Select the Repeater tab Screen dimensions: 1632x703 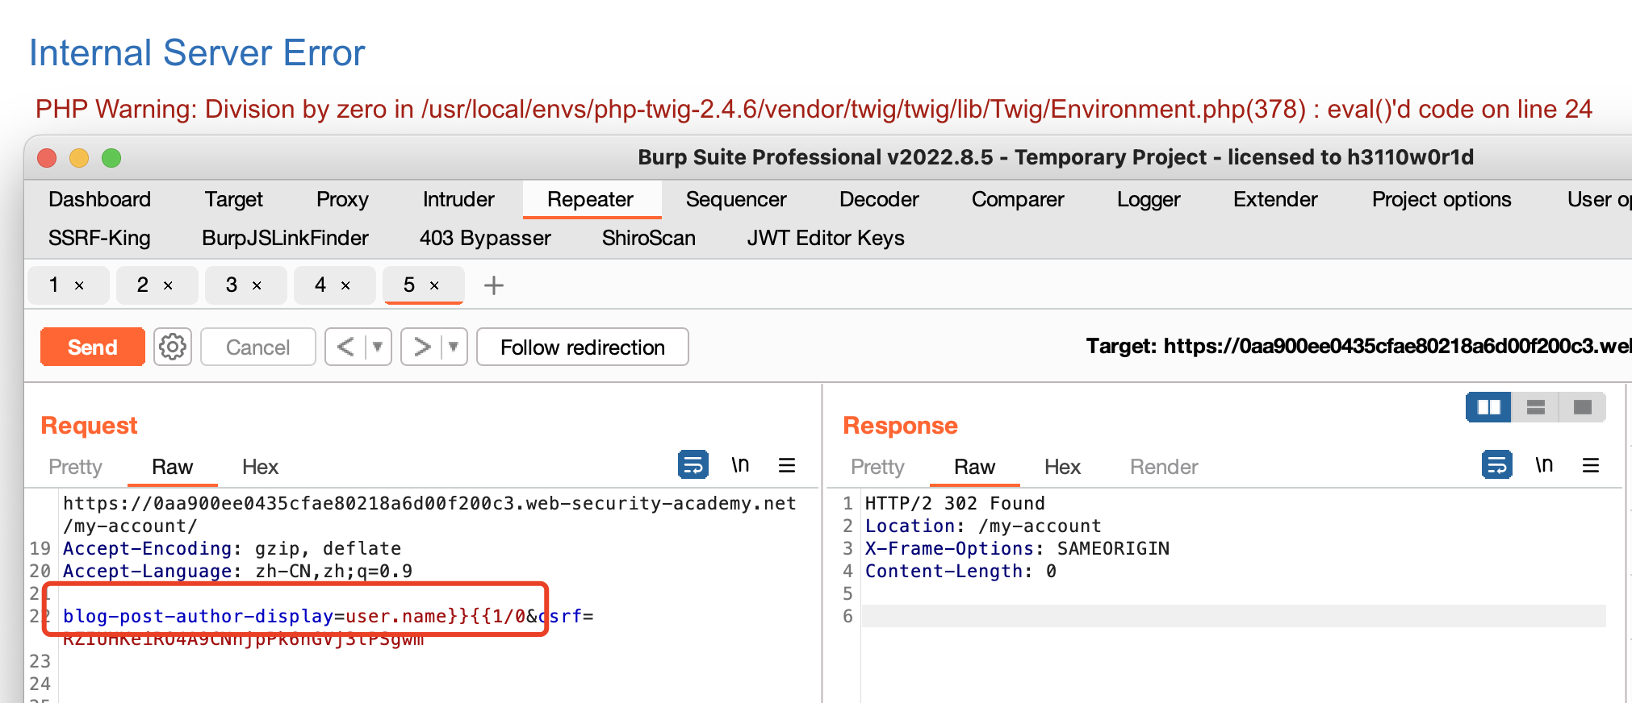[591, 199]
